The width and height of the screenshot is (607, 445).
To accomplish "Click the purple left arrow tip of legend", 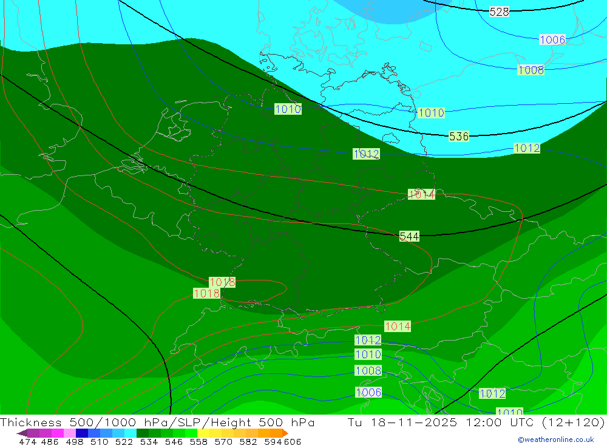I will coord(22,433).
